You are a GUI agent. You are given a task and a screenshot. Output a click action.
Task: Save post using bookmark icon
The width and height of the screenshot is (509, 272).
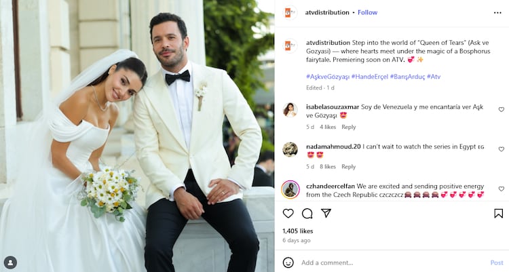[x=499, y=213]
